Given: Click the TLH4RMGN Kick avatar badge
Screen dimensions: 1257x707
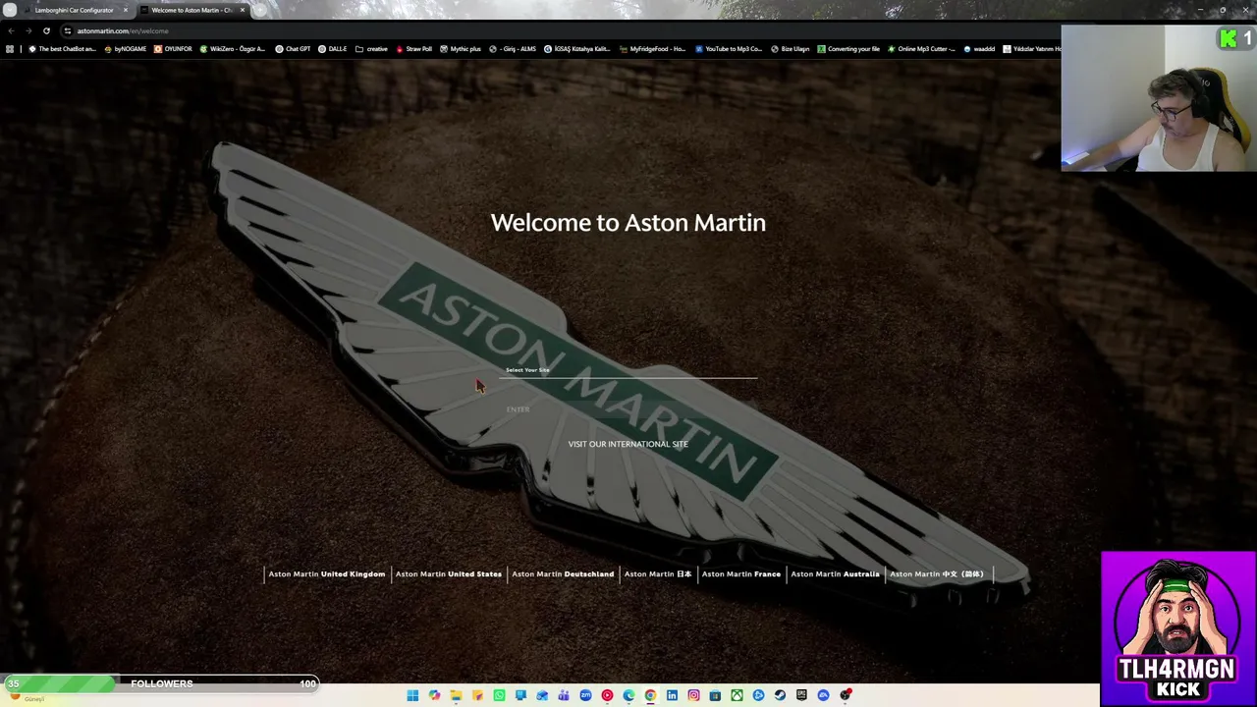Looking at the screenshot, I should point(1178,628).
